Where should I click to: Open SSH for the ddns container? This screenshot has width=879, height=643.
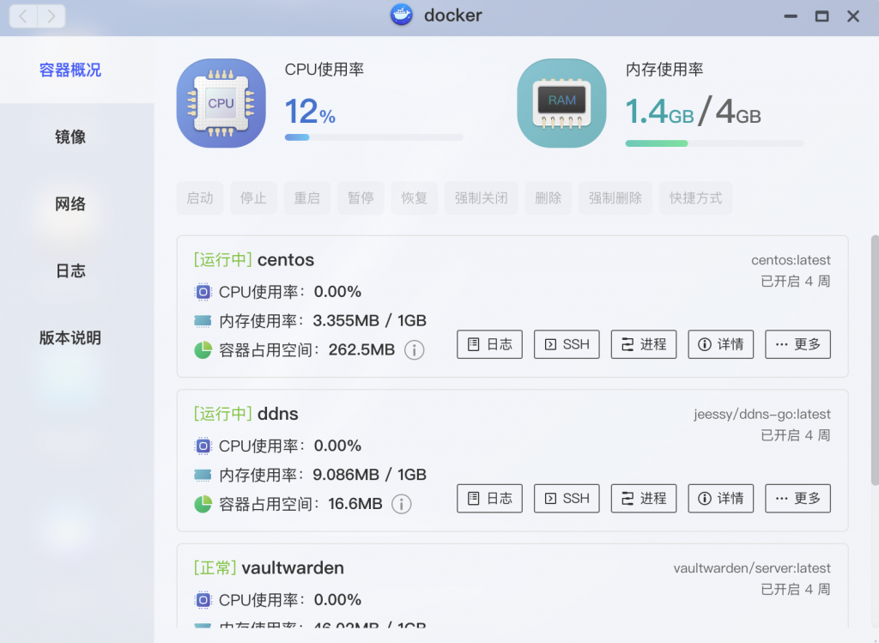click(567, 499)
